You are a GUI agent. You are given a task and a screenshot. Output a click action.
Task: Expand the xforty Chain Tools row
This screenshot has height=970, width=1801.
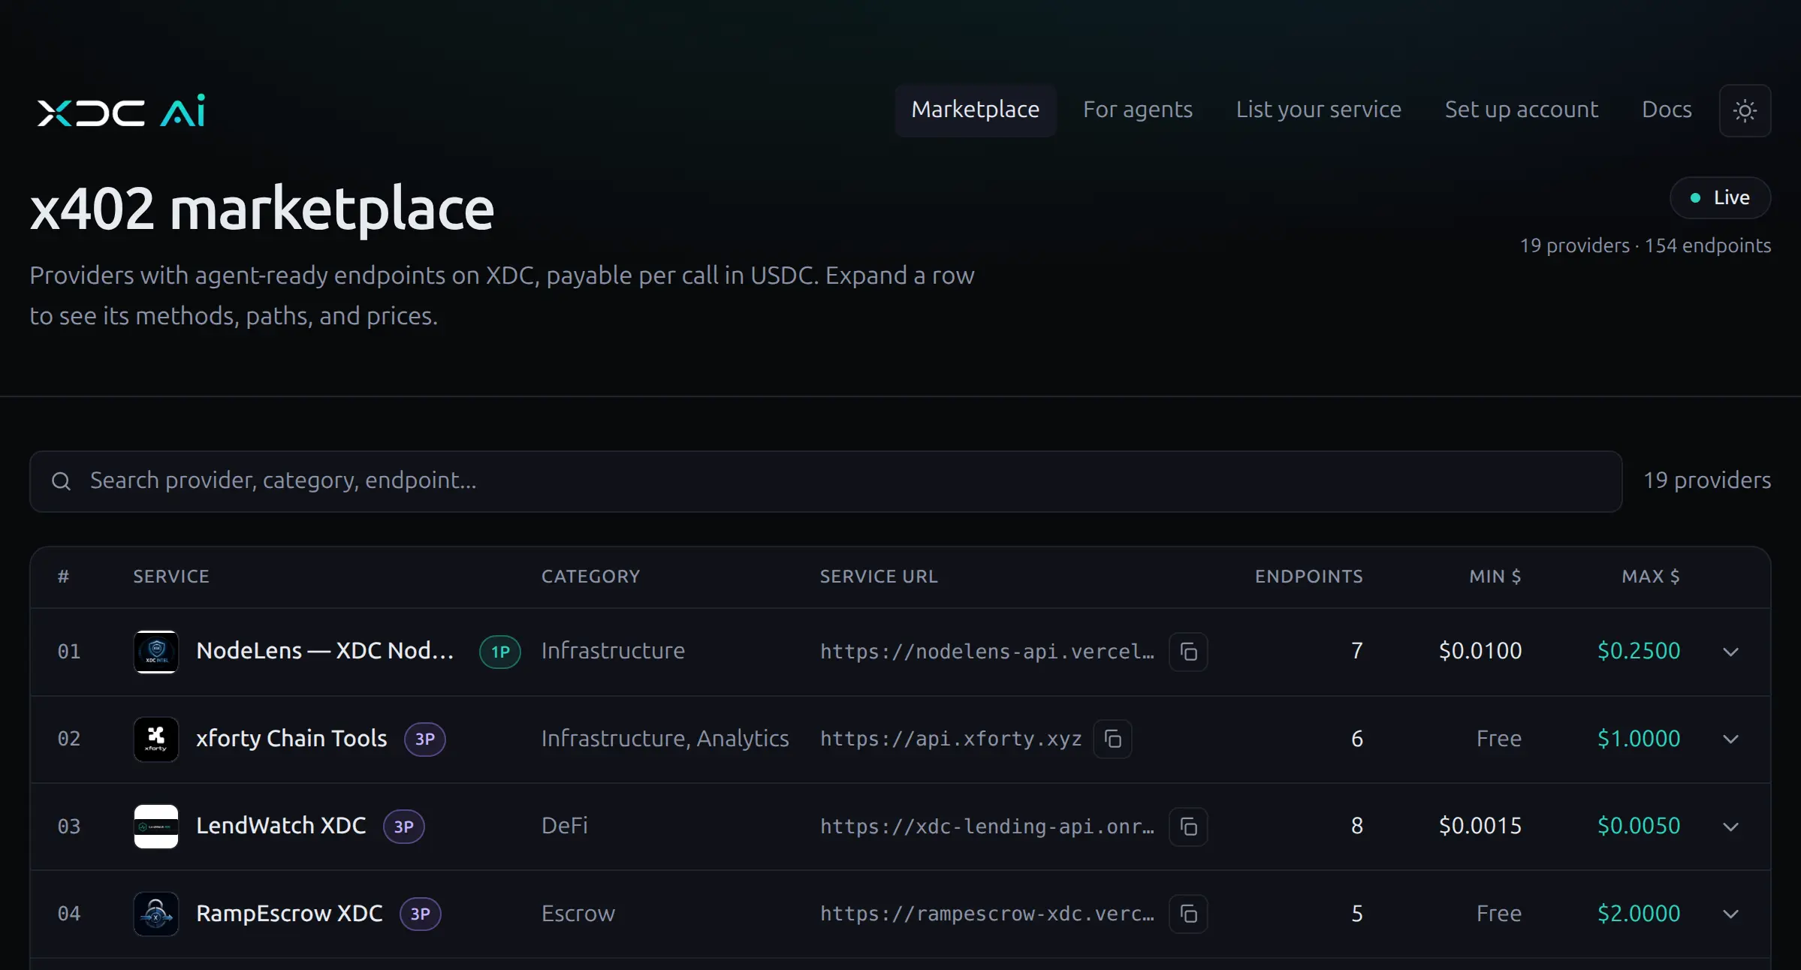[1730, 740]
